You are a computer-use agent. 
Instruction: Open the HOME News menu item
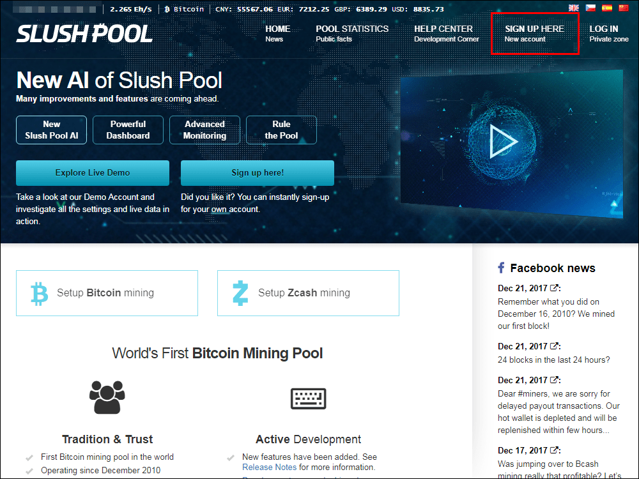point(277,33)
